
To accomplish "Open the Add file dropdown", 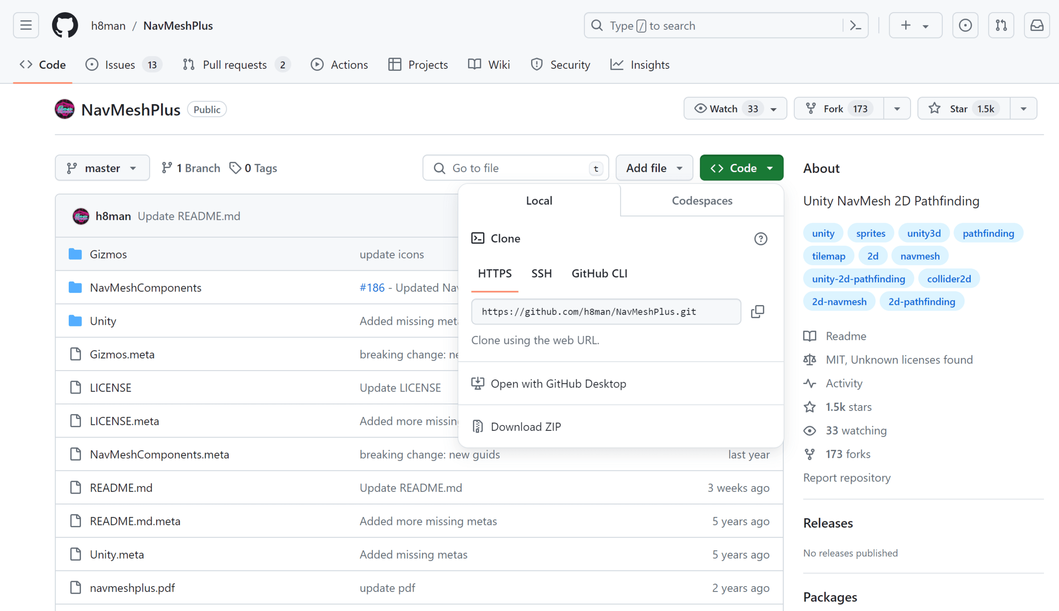I will point(654,168).
